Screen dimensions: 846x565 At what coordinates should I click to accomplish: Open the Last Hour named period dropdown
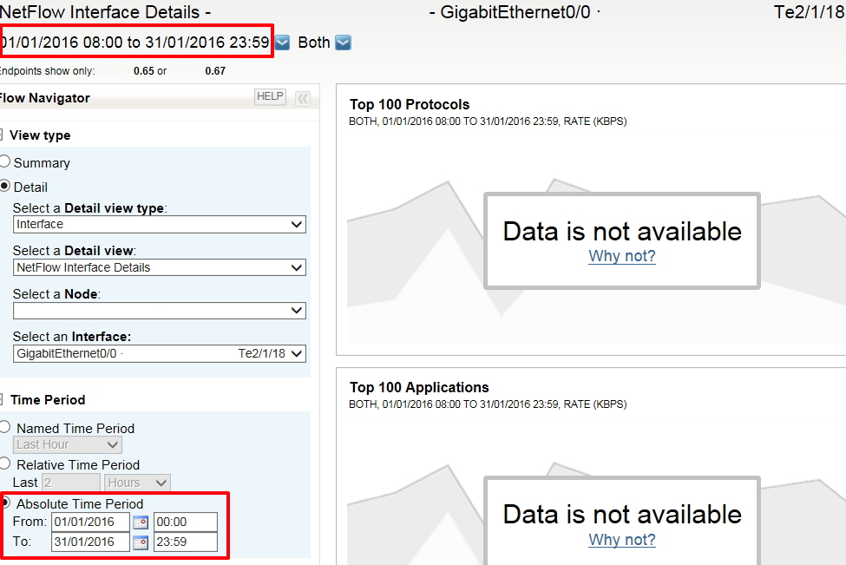(67, 443)
